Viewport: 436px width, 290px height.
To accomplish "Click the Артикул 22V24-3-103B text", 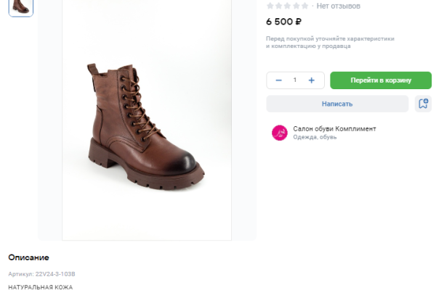I will [x=41, y=274].
